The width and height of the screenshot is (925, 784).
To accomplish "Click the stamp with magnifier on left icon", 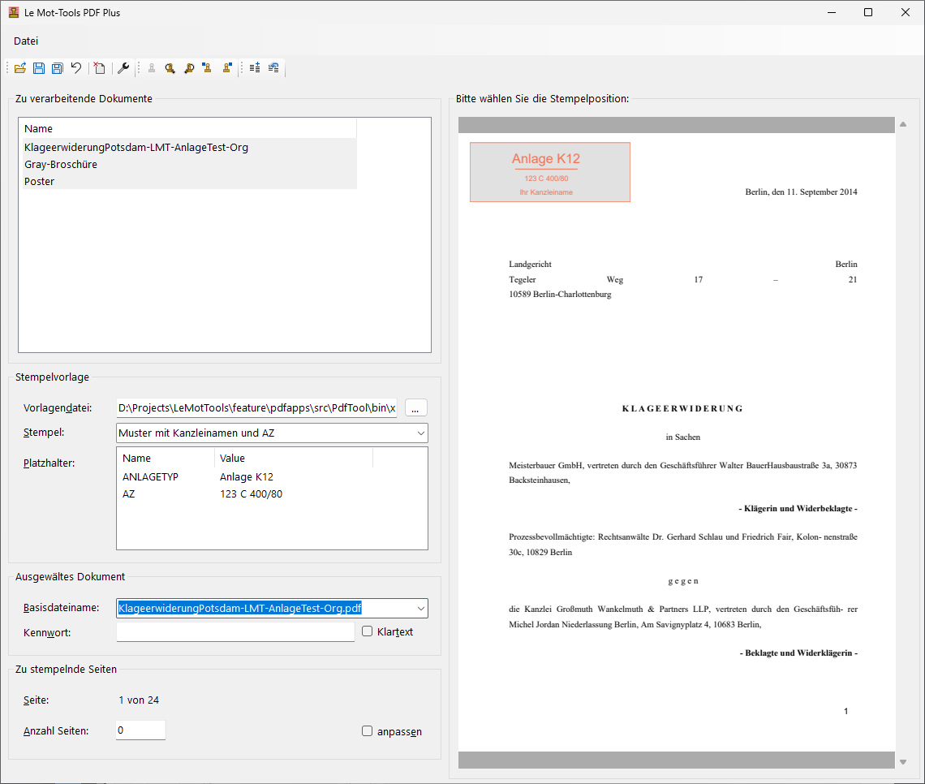I will tap(170, 68).
